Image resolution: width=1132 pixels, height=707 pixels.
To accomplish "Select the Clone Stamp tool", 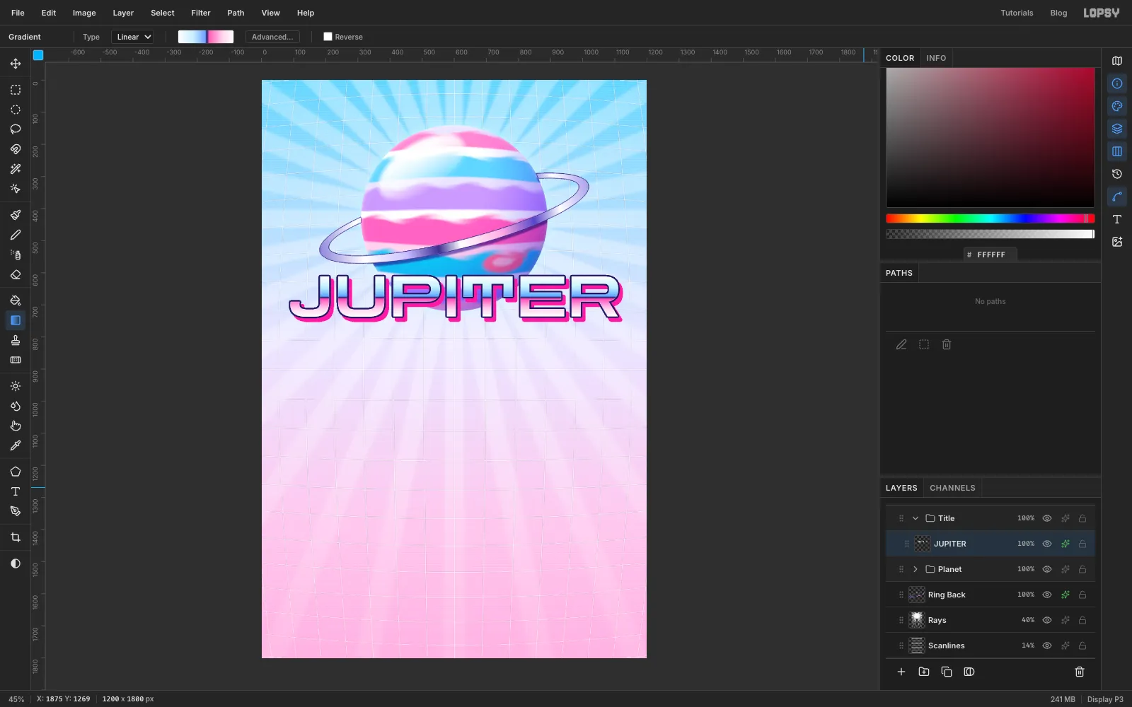I will click(16, 340).
